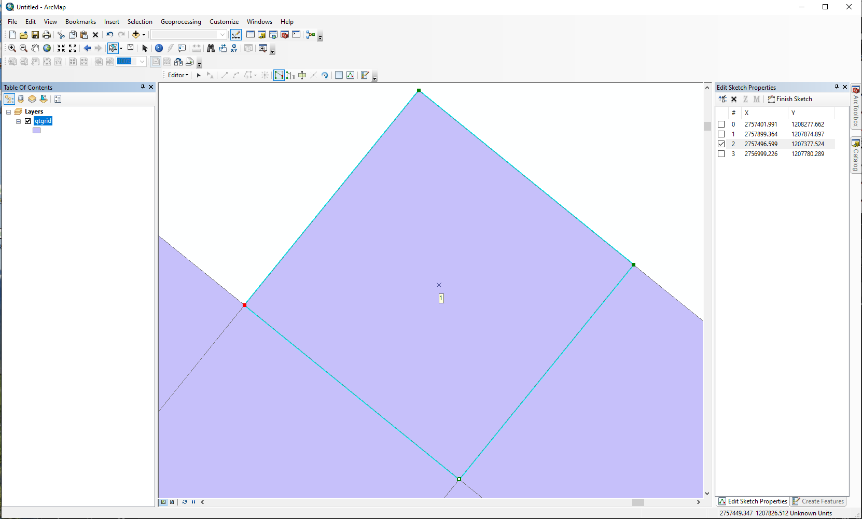862x519 pixels.
Task: Toggle visibility of the qtgrid layer
Action: click(x=28, y=121)
